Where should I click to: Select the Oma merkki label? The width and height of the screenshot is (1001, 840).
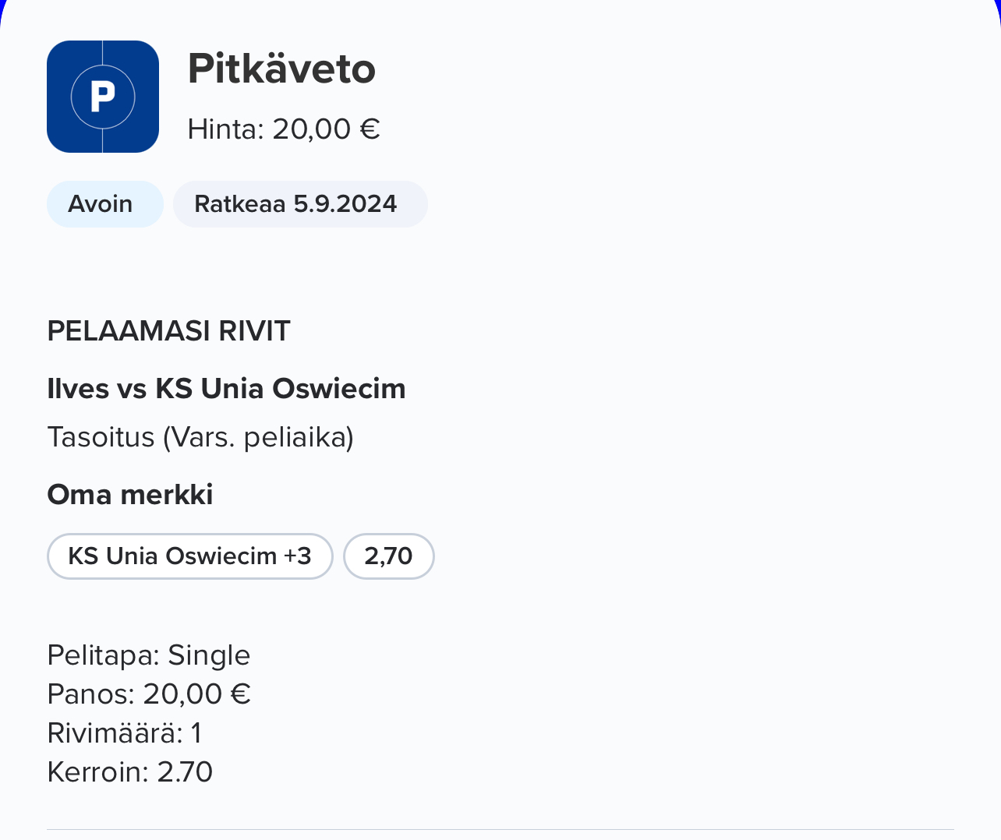130,495
